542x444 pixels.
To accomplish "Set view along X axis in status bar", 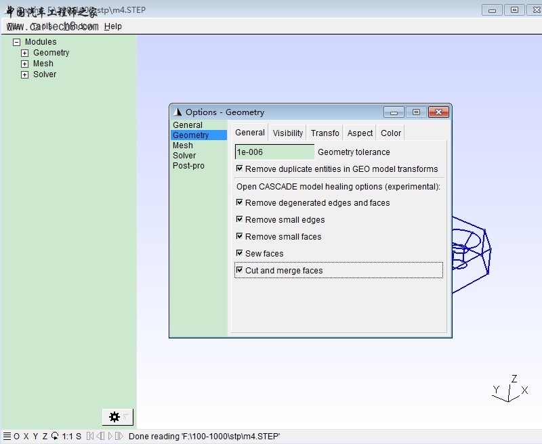I will coord(26,437).
